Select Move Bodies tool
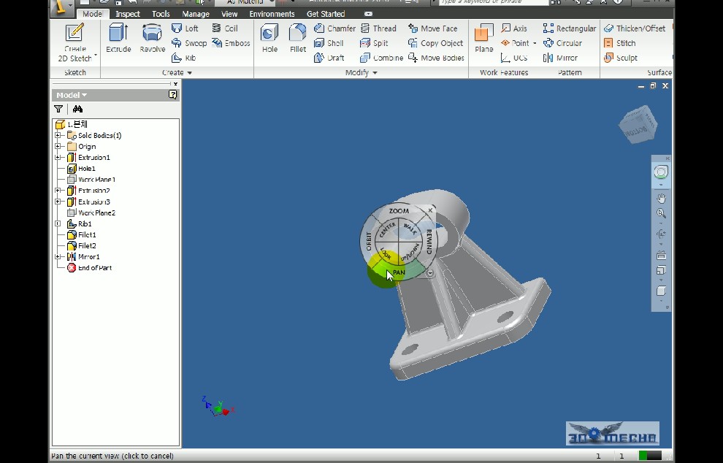 (436, 58)
